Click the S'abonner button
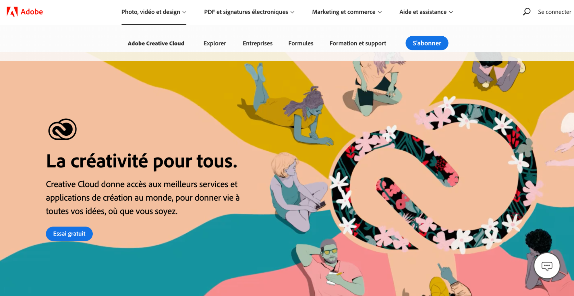The width and height of the screenshot is (574, 296). pos(427,43)
